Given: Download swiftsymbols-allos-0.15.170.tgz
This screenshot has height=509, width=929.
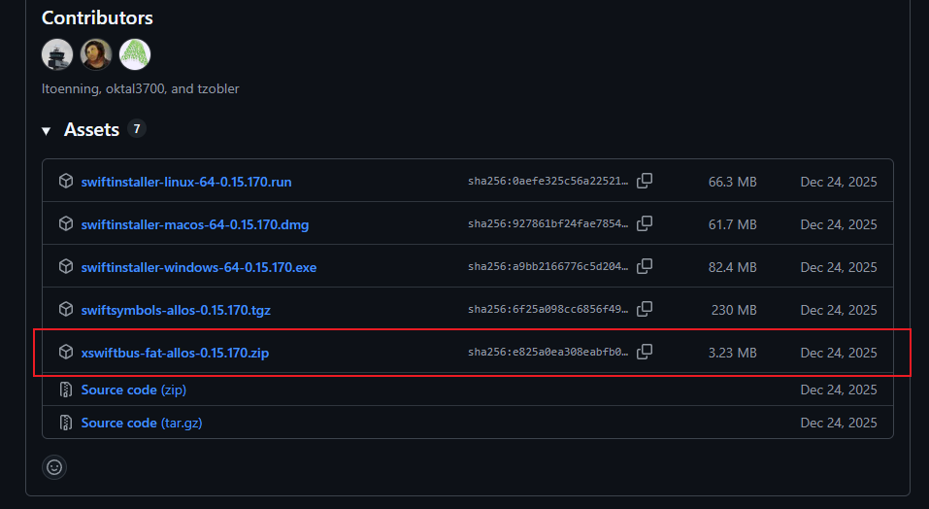Looking at the screenshot, I should pos(176,310).
